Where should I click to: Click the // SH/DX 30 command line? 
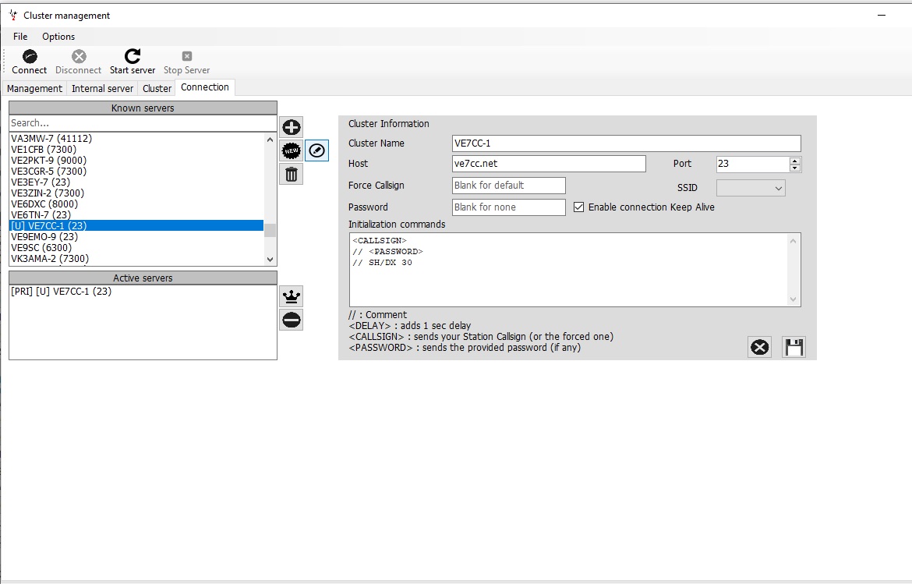click(x=382, y=262)
